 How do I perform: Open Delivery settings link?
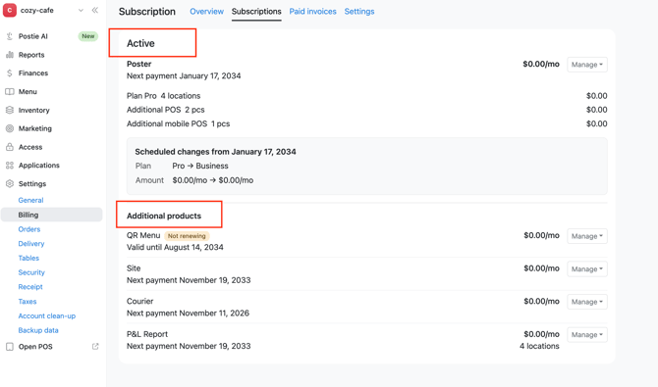click(31, 244)
